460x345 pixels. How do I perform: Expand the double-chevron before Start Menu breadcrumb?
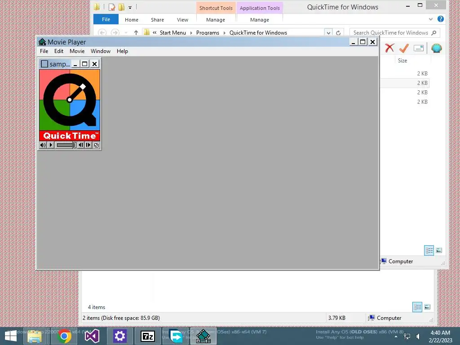(x=155, y=32)
